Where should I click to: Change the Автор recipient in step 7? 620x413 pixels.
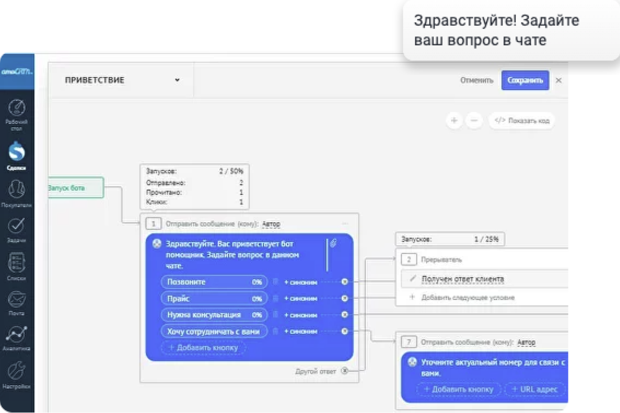[526, 343]
